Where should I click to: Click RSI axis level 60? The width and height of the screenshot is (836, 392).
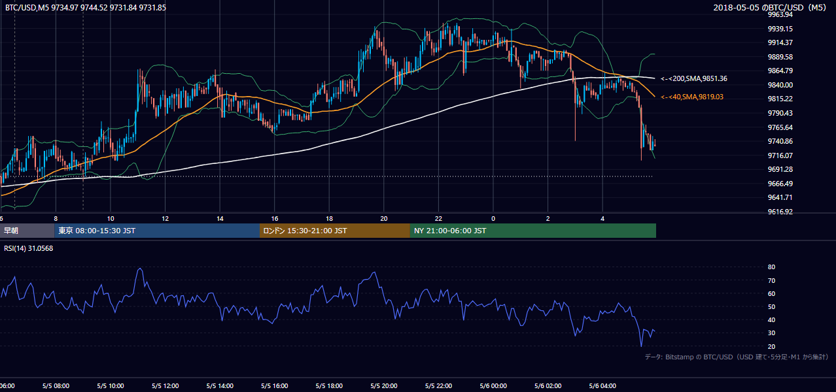(771, 293)
